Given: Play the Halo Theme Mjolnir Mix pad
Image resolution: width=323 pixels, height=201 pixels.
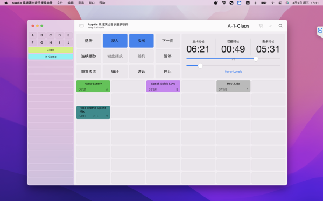Looking at the screenshot, I should (x=93, y=113).
